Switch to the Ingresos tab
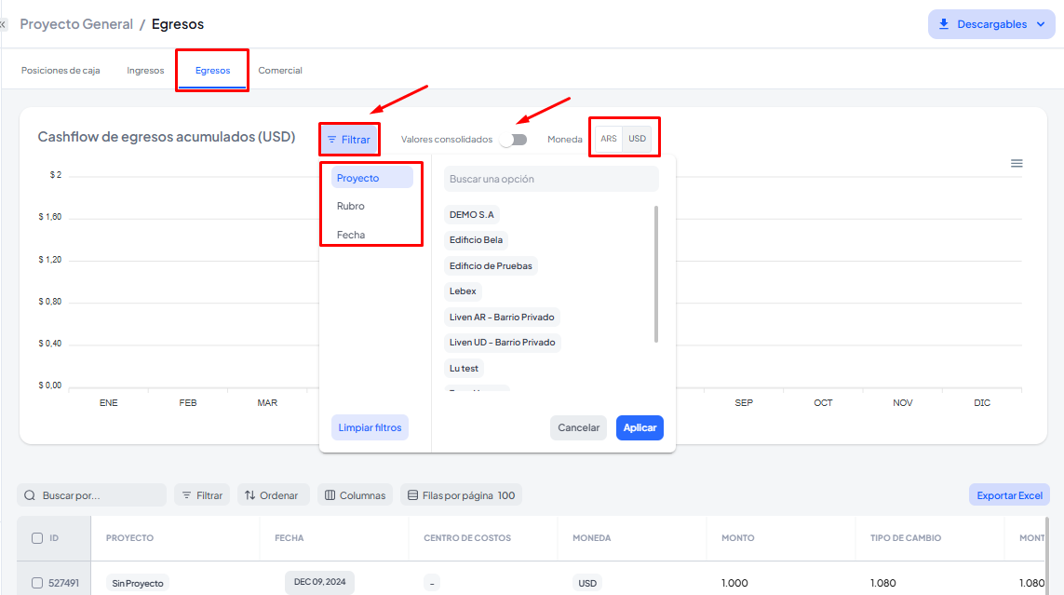 click(x=145, y=71)
